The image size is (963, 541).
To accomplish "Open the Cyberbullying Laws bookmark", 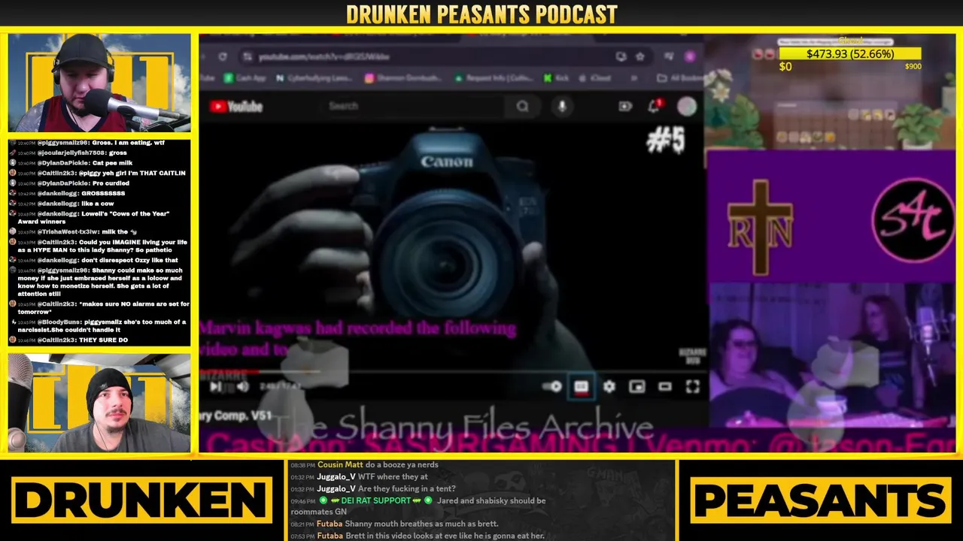I will tap(314, 77).
